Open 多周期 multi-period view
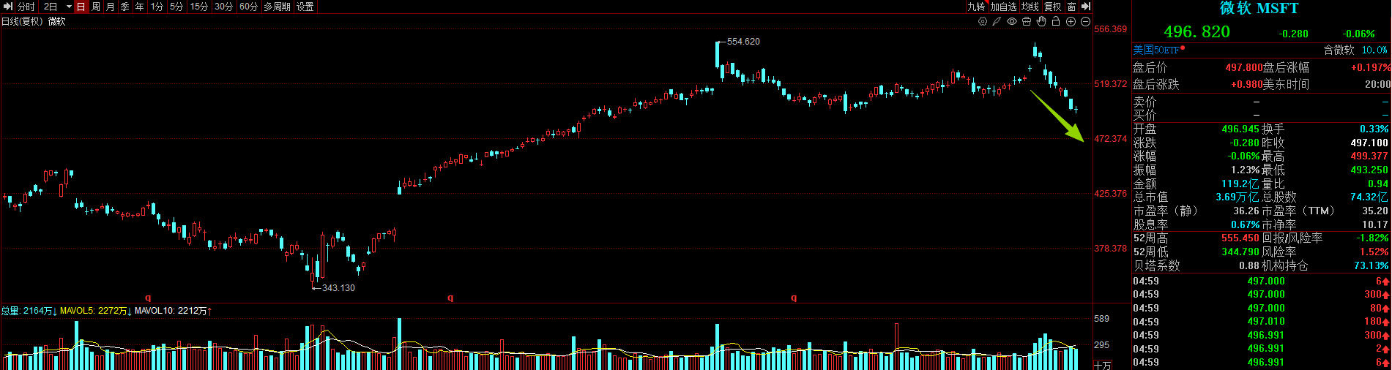The height and width of the screenshot is (370, 1392). point(277,7)
